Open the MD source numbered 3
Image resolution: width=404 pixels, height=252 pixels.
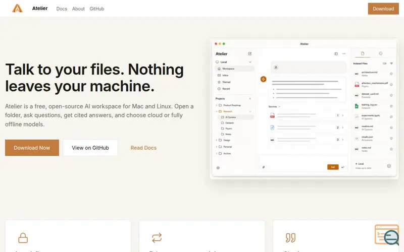click(x=307, y=140)
